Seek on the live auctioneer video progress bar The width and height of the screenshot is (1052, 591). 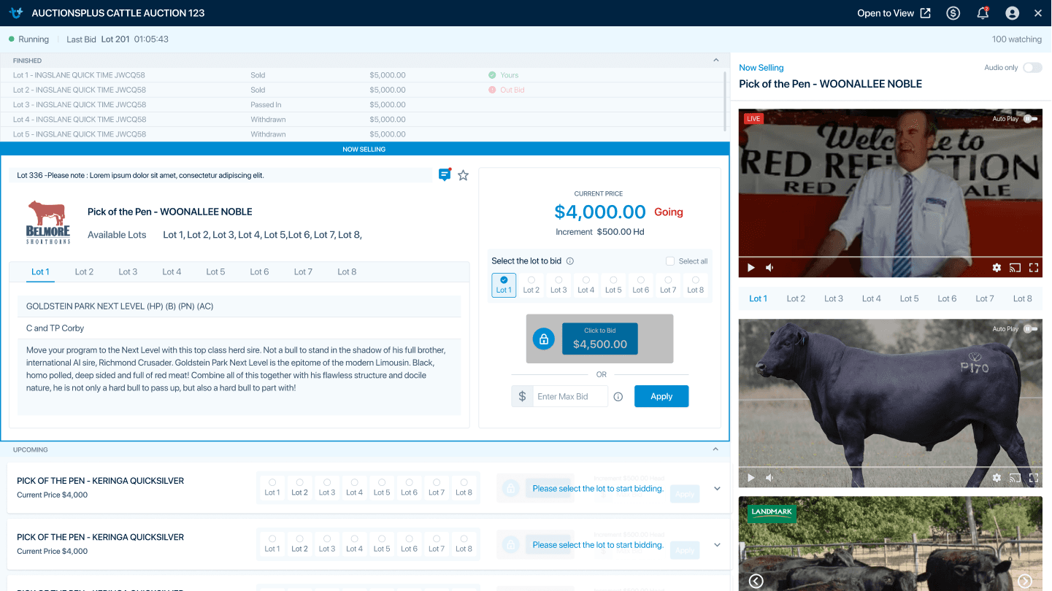click(x=891, y=257)
